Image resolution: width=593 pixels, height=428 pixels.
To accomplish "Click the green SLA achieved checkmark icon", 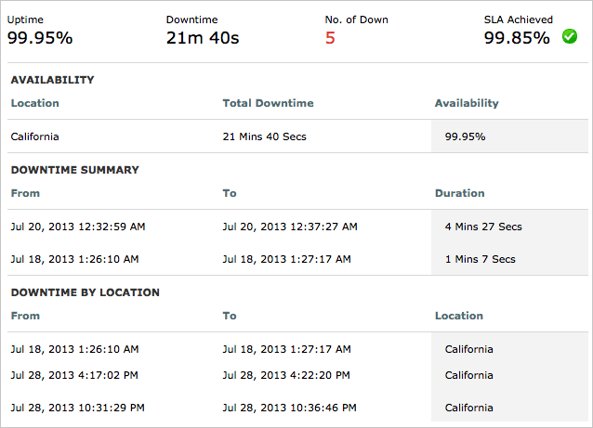I will (x=570, y=37).
